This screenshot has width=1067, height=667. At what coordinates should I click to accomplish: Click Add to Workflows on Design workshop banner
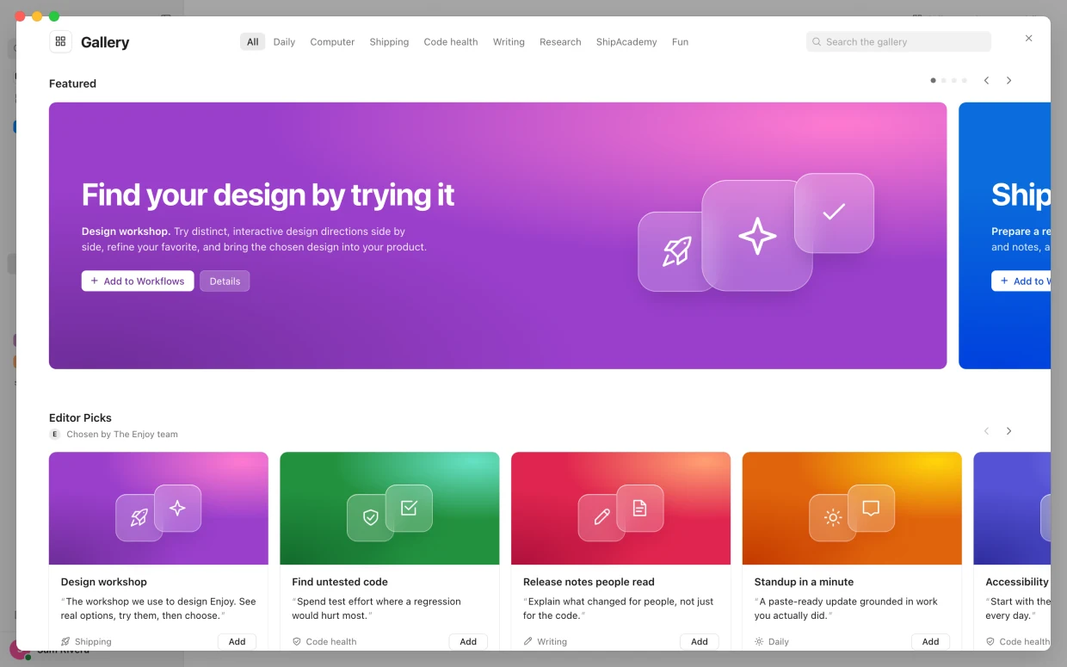pyautogui.click(x=138, y=281)
